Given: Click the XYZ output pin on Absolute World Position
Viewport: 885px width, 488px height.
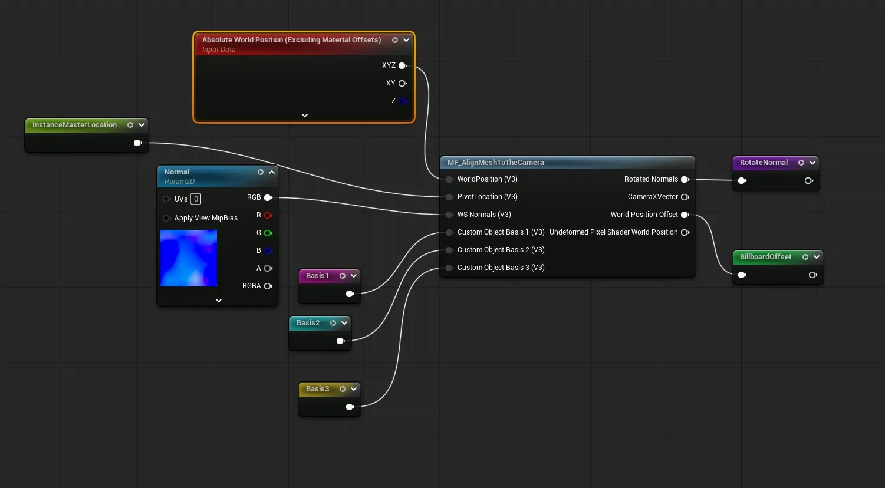Looking at the screenshot, I should (403, 65).
